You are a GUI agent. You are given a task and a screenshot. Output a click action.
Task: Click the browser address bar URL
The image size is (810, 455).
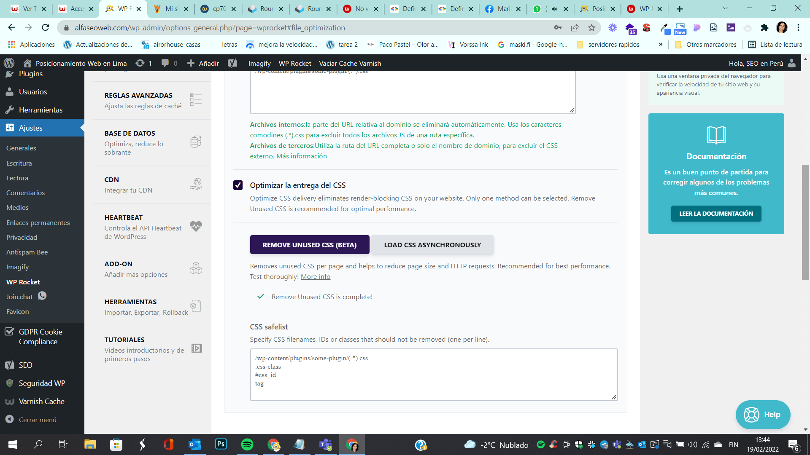(x=210, y=28)
